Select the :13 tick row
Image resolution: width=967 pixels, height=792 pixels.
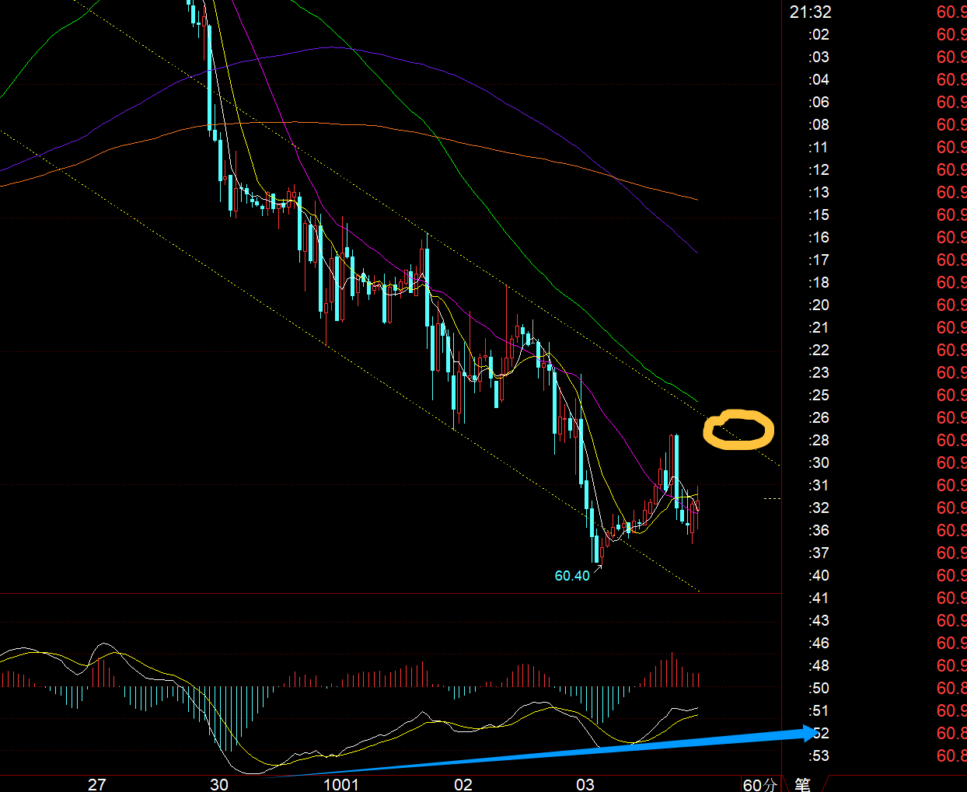click(x=874, y=192)
